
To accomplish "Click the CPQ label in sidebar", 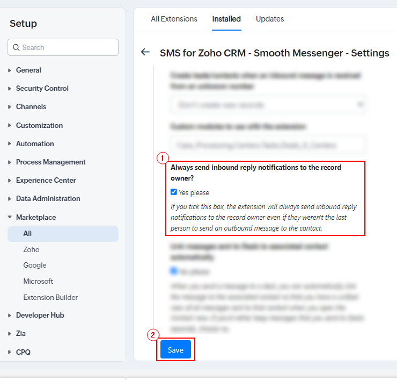I will (x=23, y=352).
